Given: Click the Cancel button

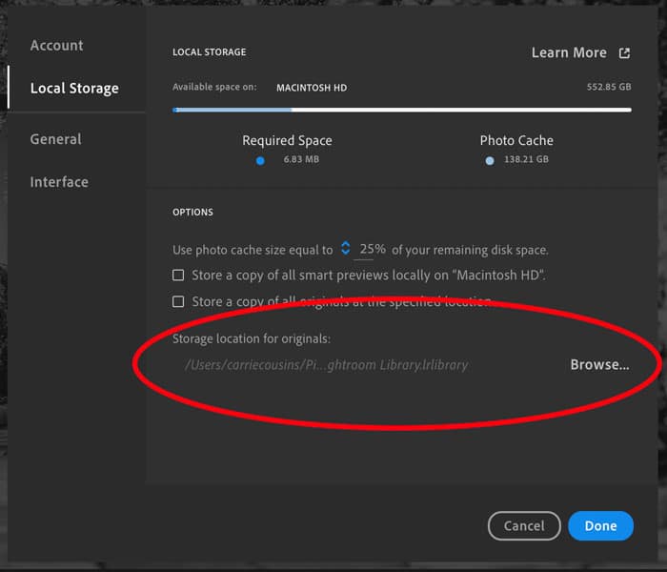Looking at the screenshot, I should [x=524, y=525].
